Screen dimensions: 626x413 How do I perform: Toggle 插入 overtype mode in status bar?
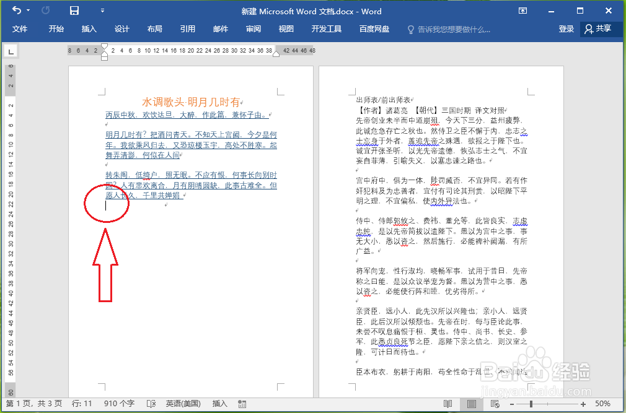[220, 403]
